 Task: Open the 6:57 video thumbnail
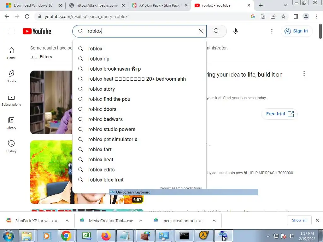(x=87, y=172)
